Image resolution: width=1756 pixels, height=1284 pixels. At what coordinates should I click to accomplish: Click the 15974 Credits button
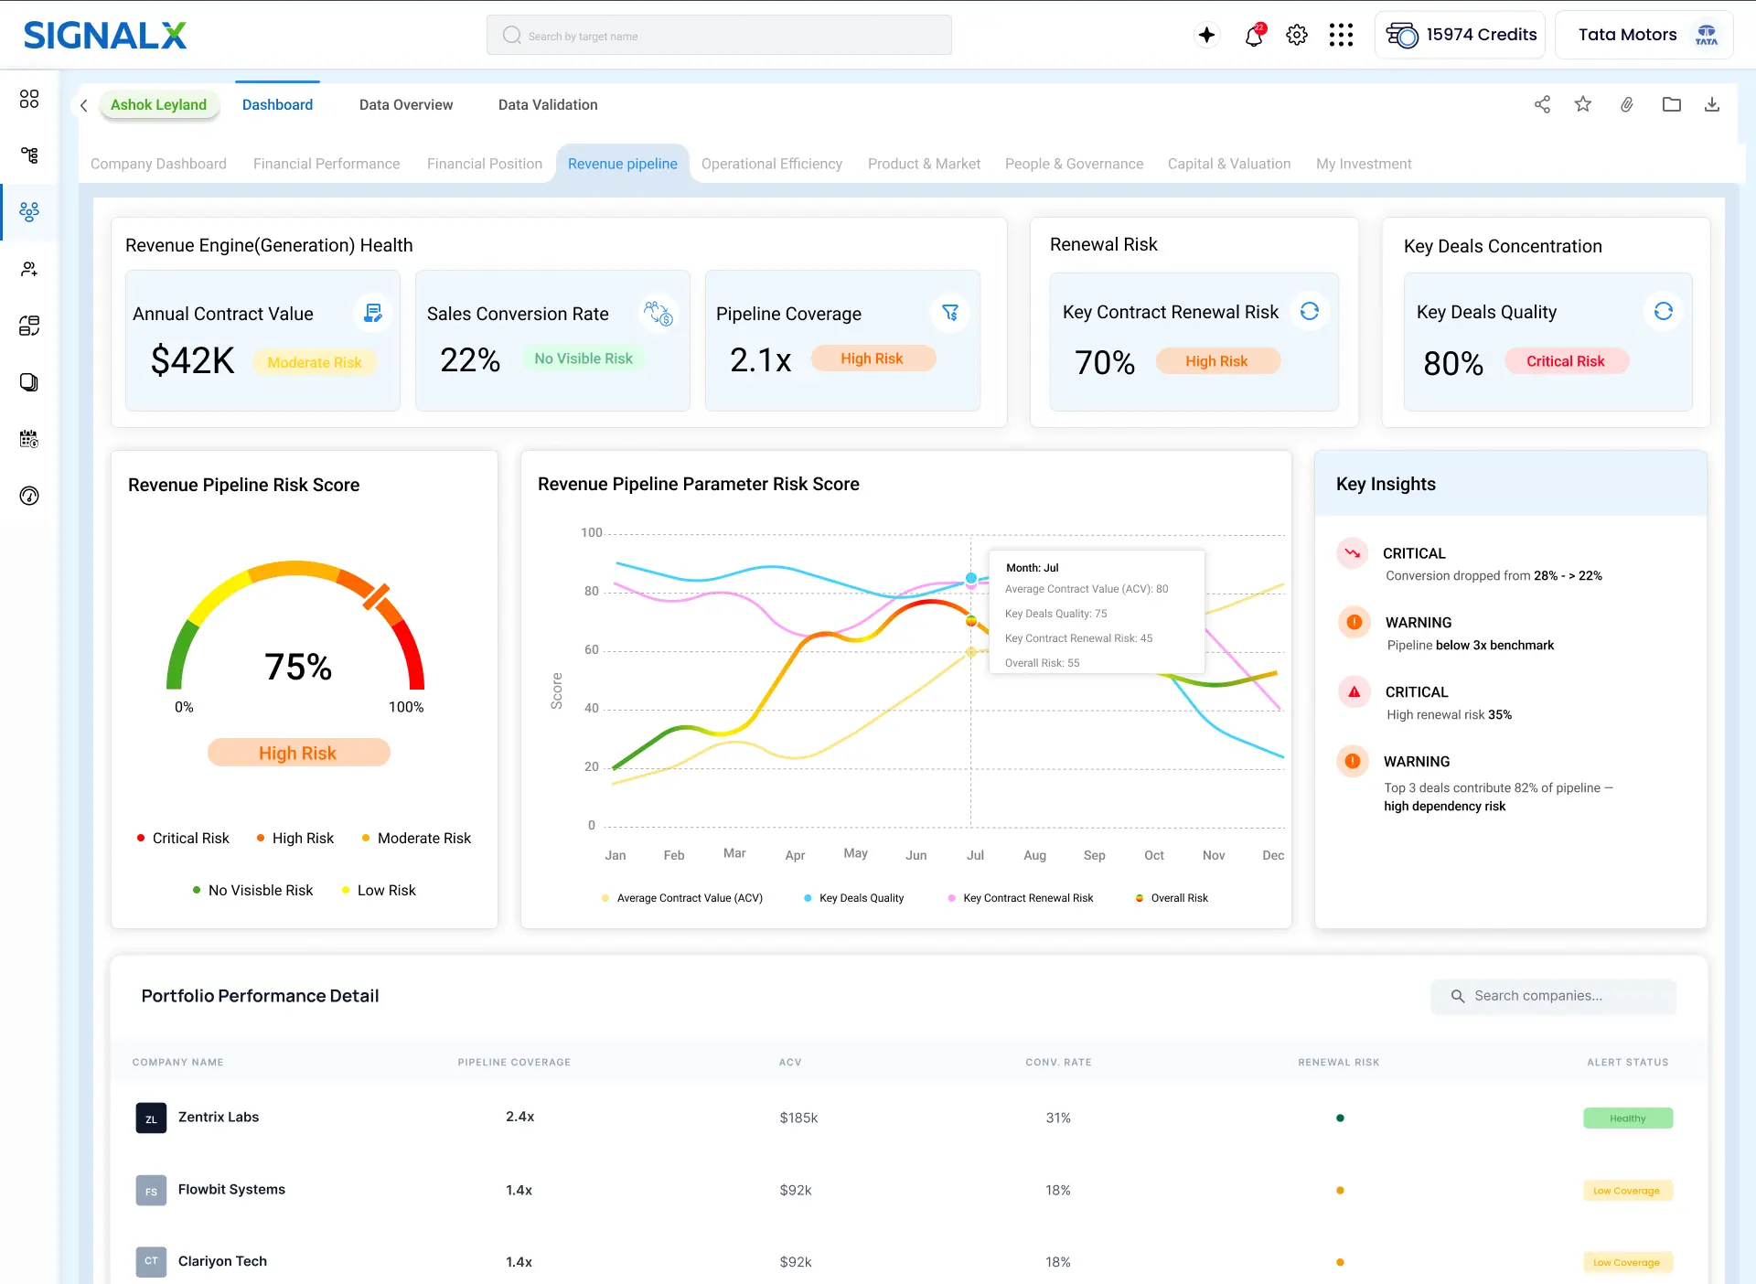point(1461,35)
